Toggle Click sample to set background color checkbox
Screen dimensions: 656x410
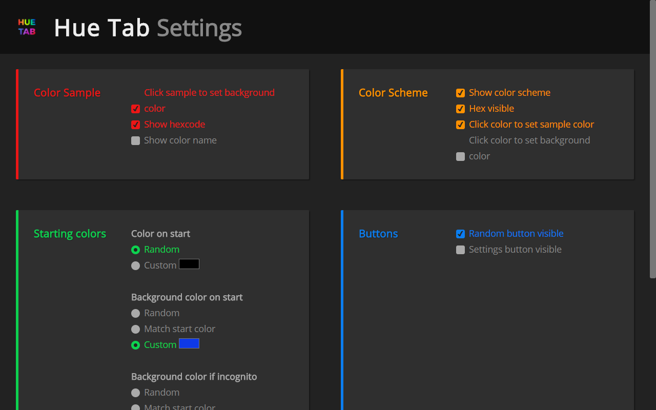click(x=135, y=109)
